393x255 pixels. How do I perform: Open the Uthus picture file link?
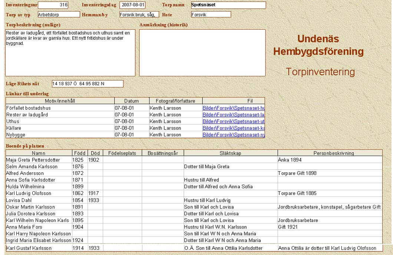233,122
